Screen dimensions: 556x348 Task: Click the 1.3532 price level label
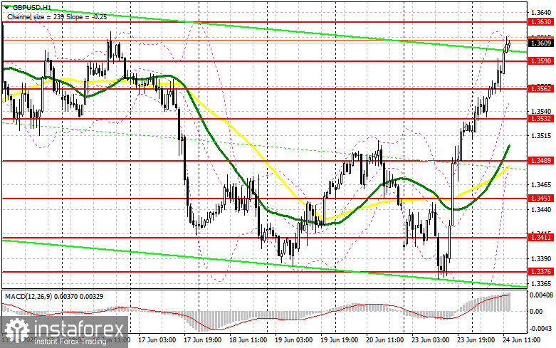[540, 118]
